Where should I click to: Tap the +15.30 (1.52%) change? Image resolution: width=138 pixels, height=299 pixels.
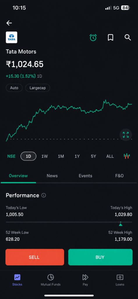click(x=21, y=76)
